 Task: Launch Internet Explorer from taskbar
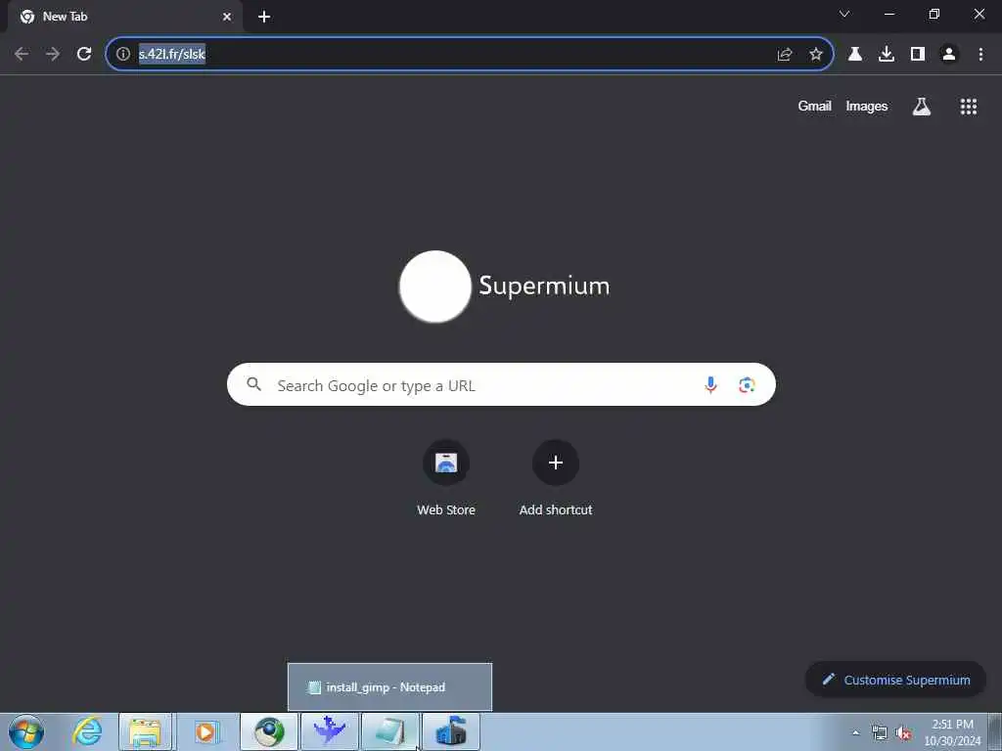(86, 731)
